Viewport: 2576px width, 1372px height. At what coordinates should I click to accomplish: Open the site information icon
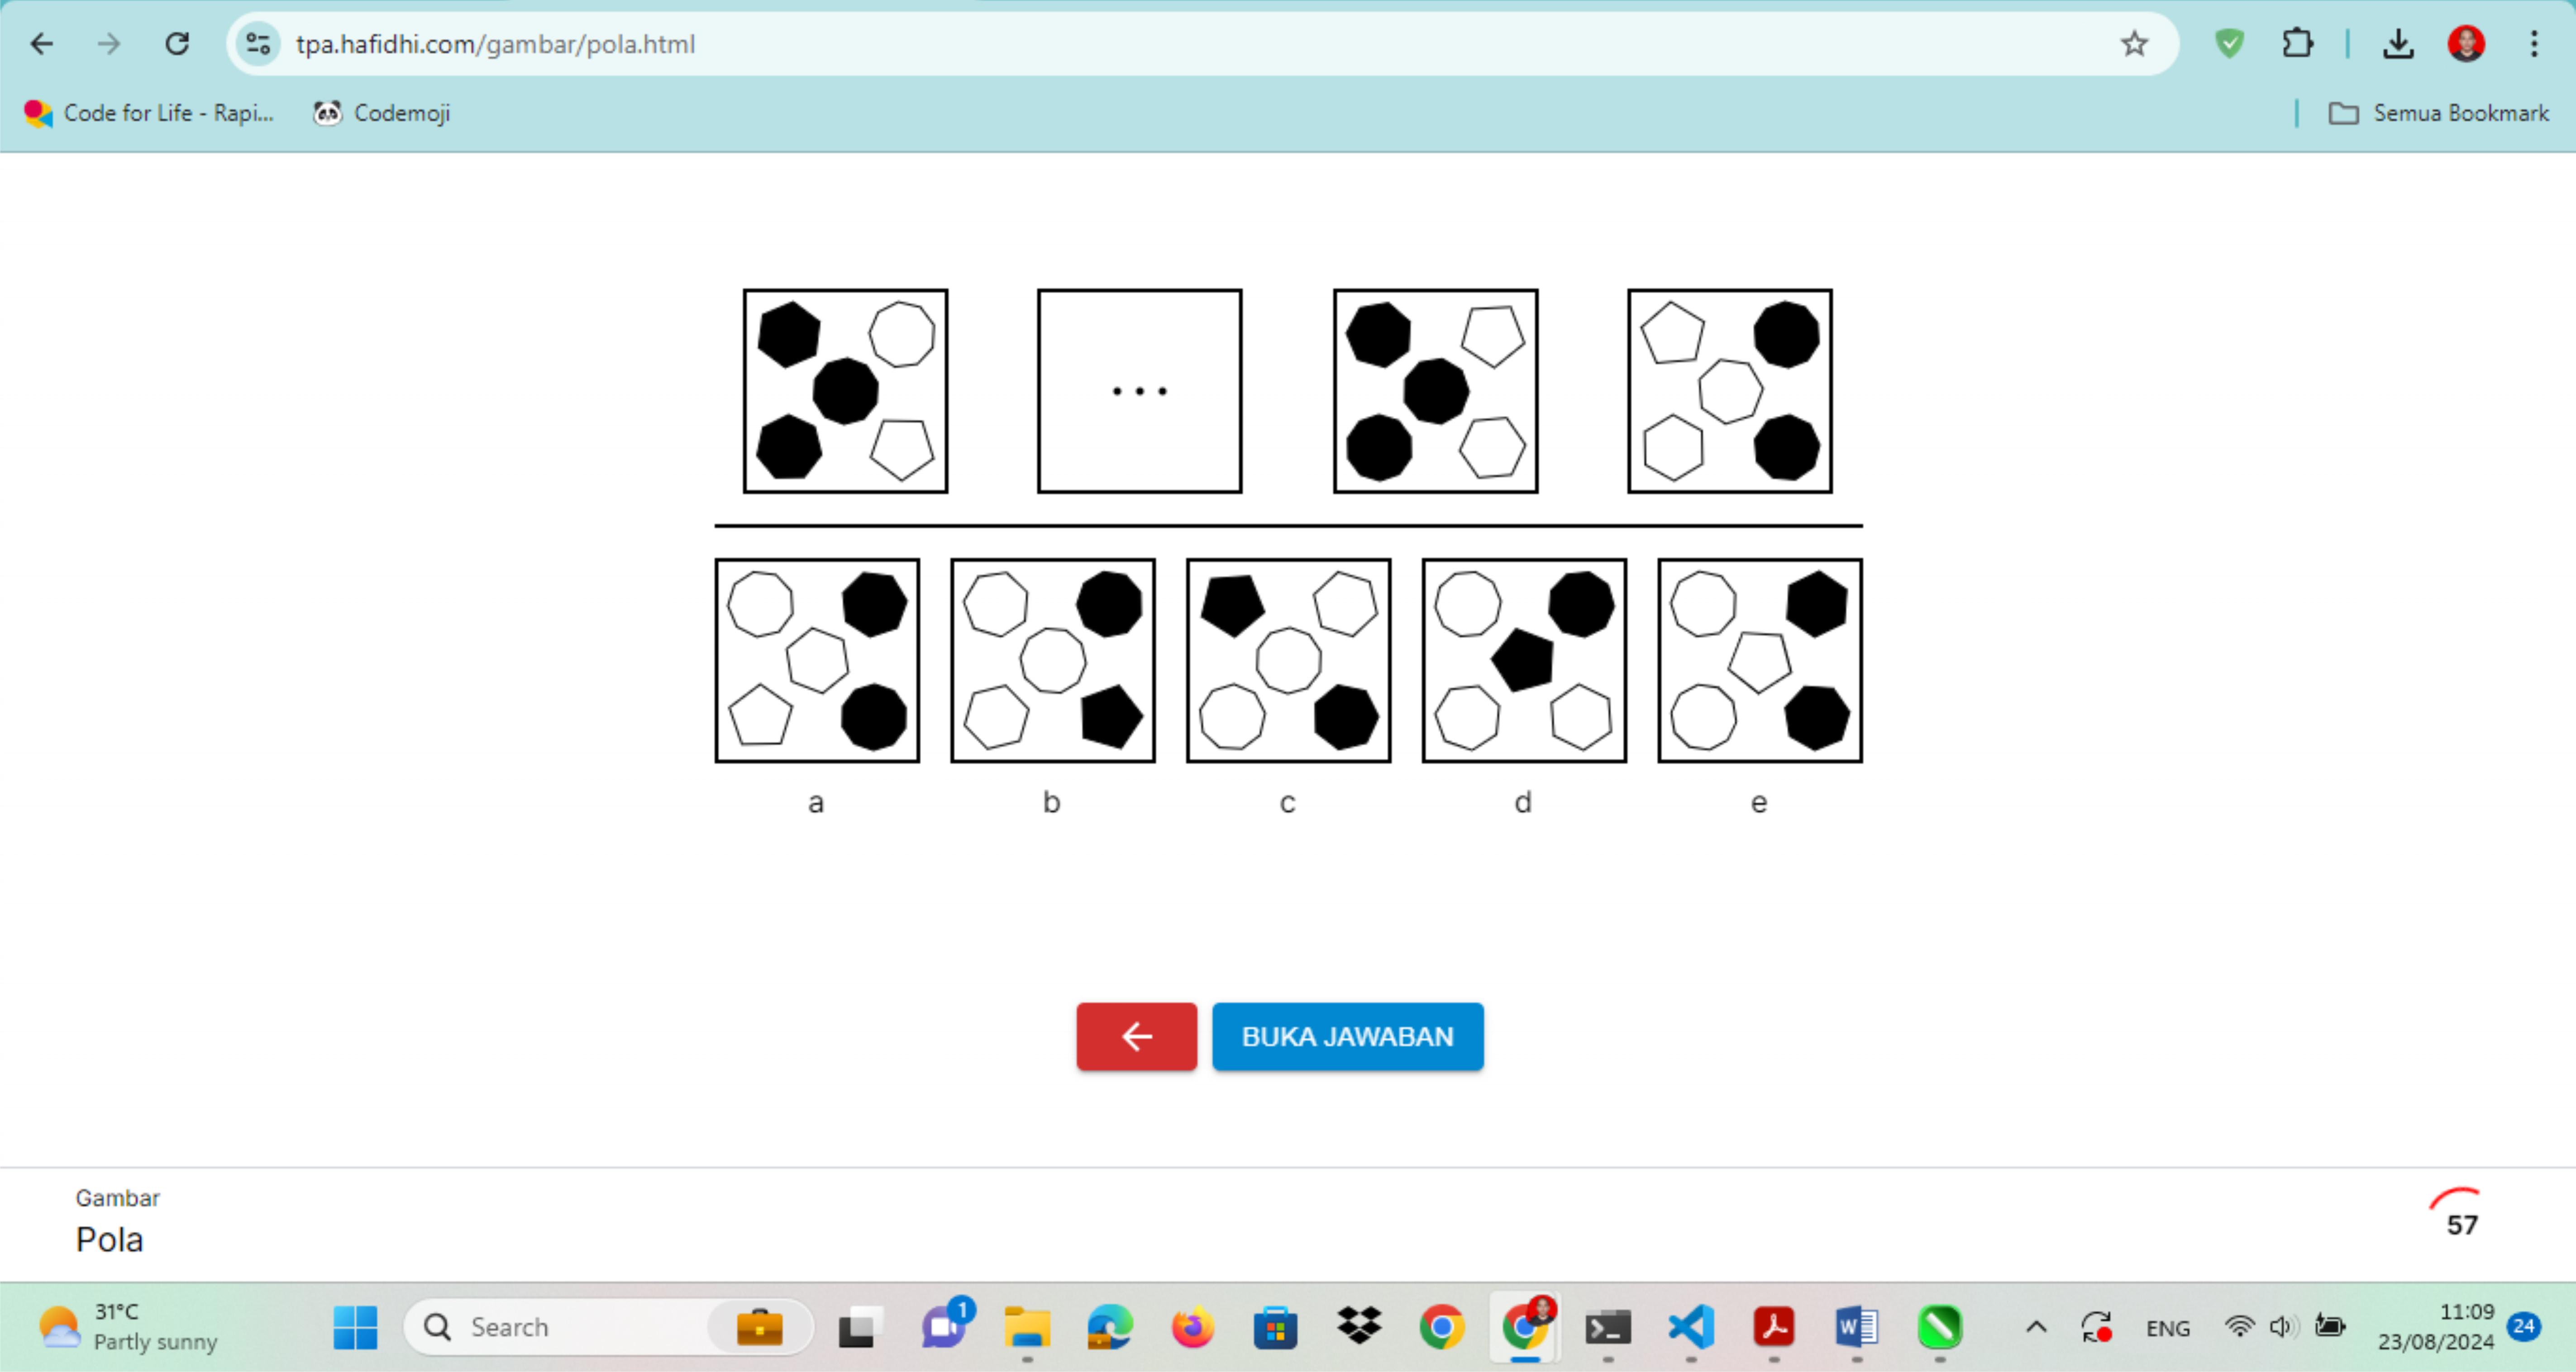tap(258, 44)
